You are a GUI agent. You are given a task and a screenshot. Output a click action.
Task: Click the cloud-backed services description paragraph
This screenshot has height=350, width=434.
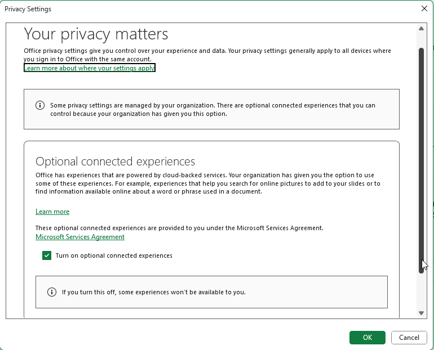click(207, 183)
